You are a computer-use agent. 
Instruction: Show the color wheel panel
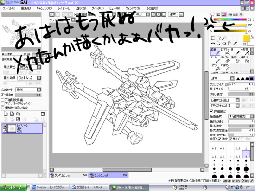coord(212,14)
